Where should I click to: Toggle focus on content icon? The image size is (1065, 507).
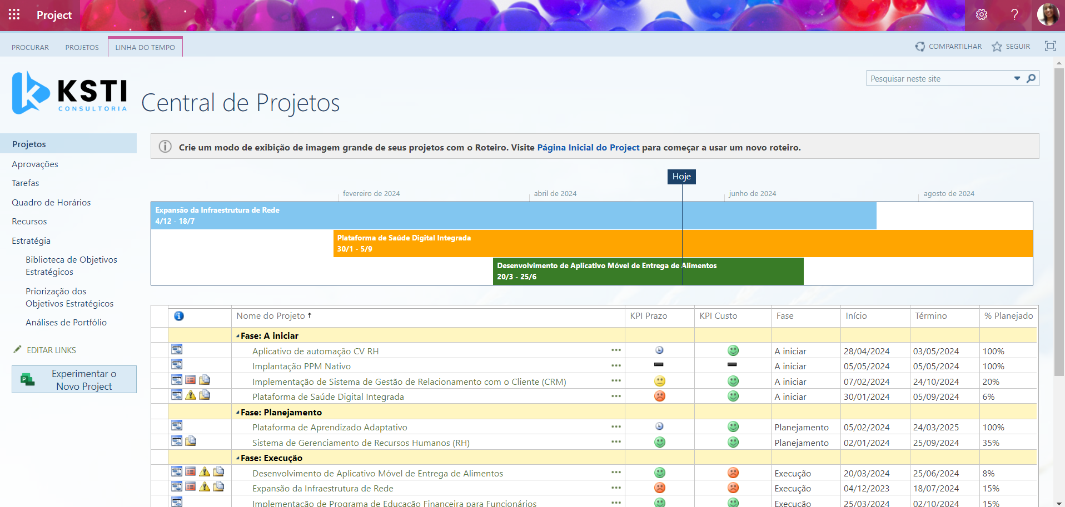(1050, 46)
